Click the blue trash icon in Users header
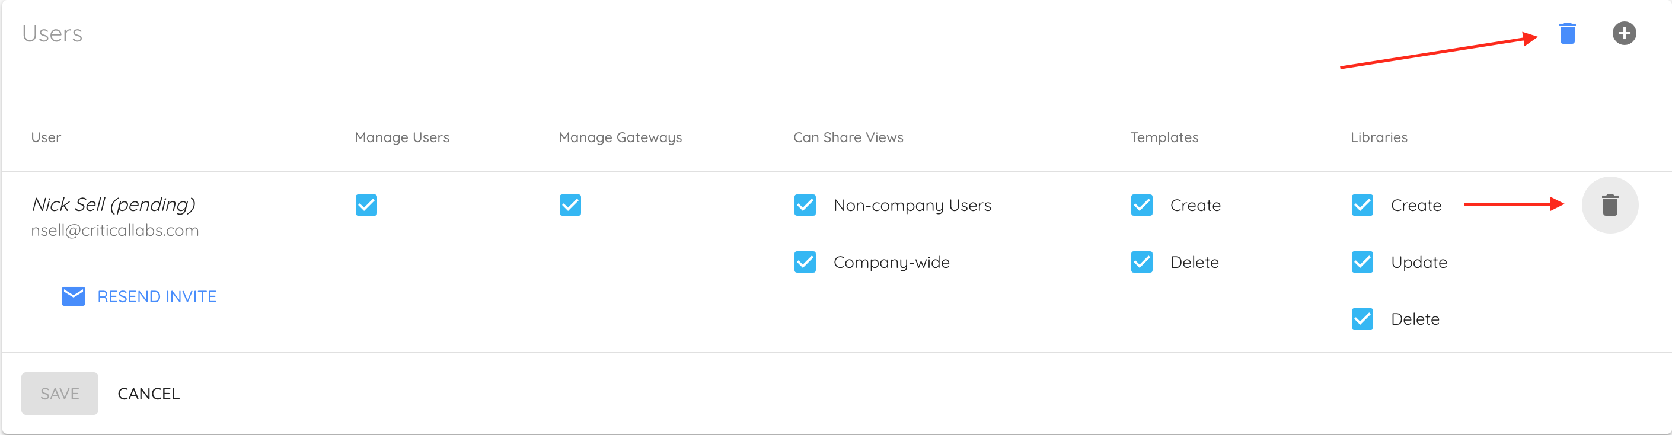 coord(1567,33)
